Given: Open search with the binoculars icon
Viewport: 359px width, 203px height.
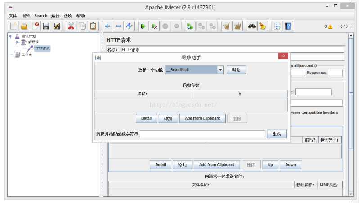Looking at the screenshot, I should point(252,26).
